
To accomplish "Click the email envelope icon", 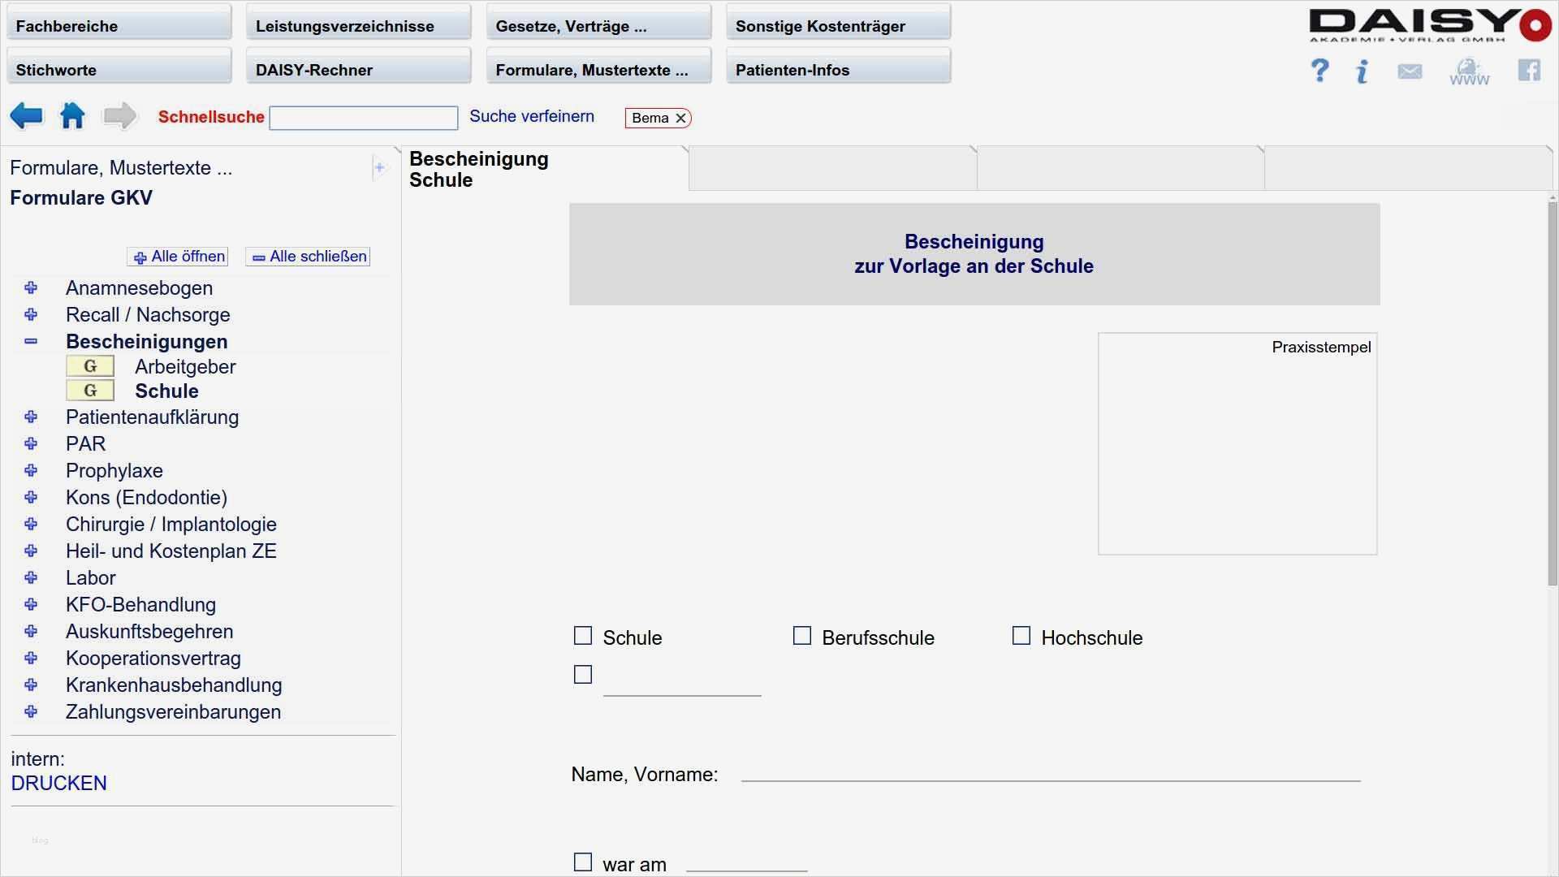I will click(1410, 71).
